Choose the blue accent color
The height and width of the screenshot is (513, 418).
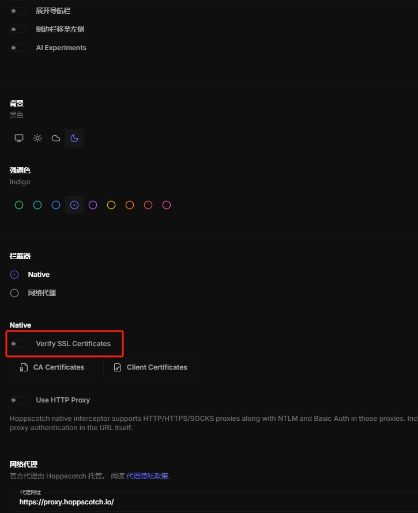pos(56,205)
